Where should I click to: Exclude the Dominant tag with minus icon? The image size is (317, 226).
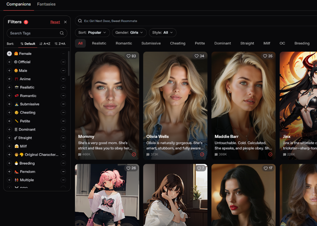click(63, 129)
